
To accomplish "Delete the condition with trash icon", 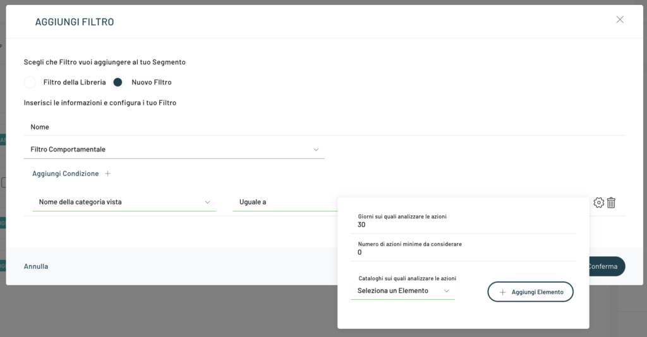I will coord(612,203).
